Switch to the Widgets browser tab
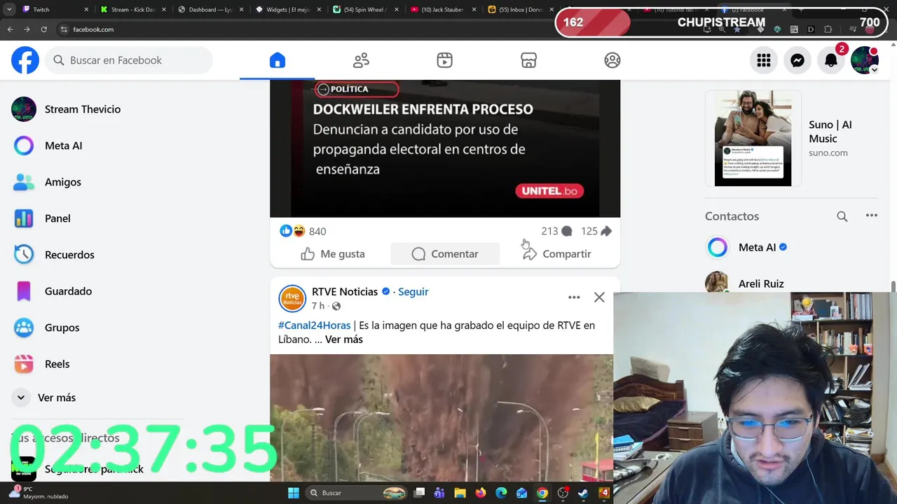Image resolution: width=897 pixels, height=504 pixels. tap(287, 10)
